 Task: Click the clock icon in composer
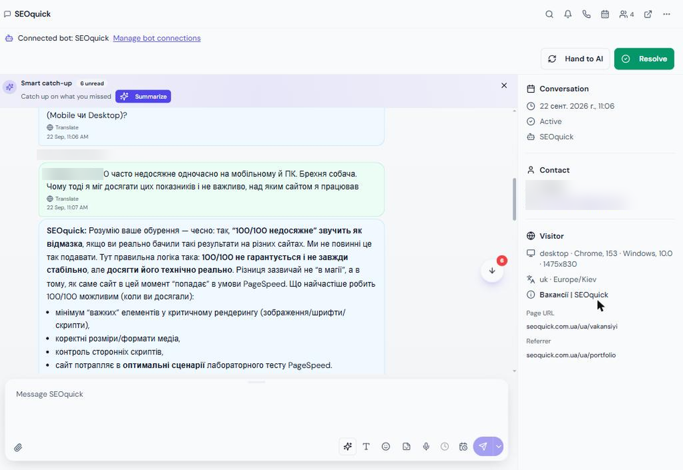coord(444,446)
